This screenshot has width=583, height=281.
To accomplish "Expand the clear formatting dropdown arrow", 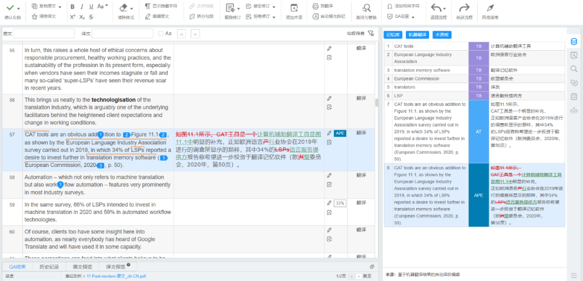I will click(x=132, y=8).
